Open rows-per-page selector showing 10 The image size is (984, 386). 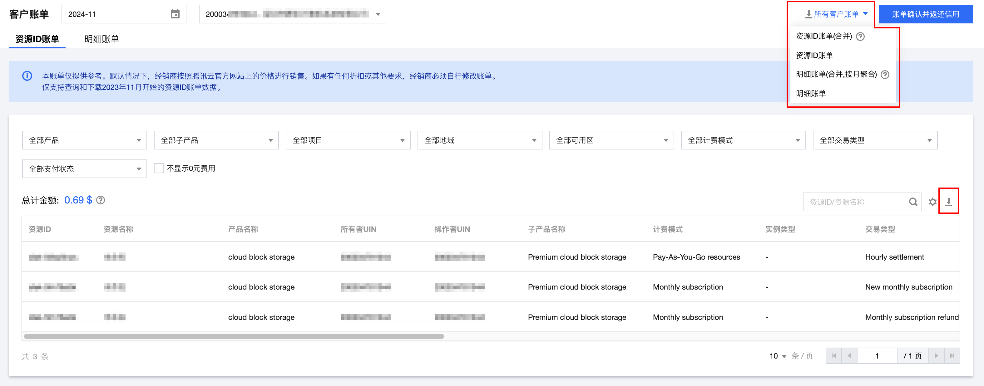point(777,356)
